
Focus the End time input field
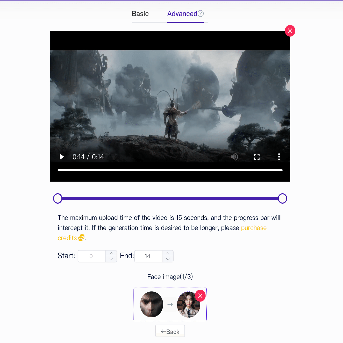[148, 256]
